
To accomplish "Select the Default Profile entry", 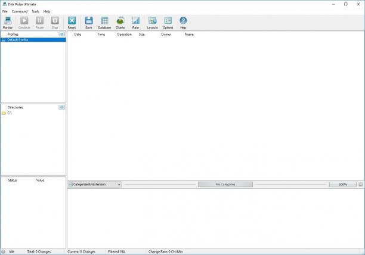I will click(x=33, y=40).
